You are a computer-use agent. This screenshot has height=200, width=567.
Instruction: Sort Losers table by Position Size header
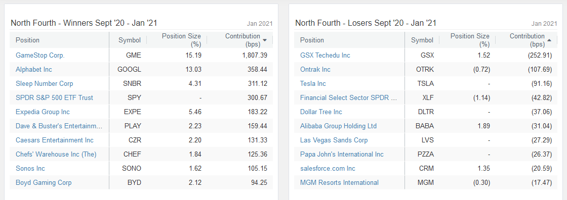pyautogui.click(x=470, y=40)
